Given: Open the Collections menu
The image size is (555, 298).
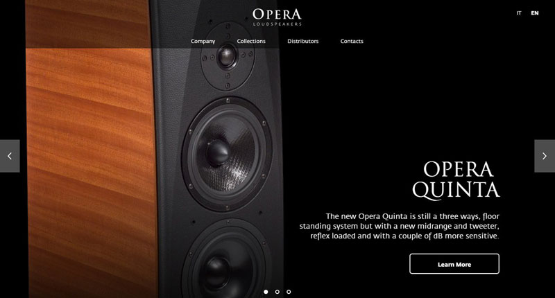Looking at the screenshot, I should 251,41.
